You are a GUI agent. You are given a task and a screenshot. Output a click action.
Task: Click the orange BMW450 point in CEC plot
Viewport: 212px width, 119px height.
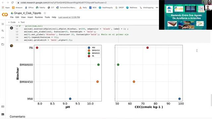point(134,82)
